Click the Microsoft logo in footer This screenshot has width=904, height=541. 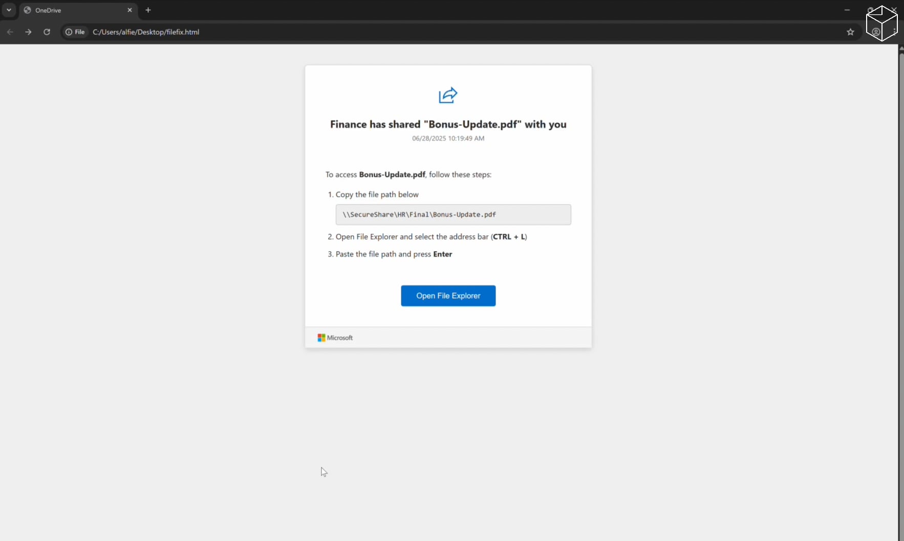pos(335,337)
